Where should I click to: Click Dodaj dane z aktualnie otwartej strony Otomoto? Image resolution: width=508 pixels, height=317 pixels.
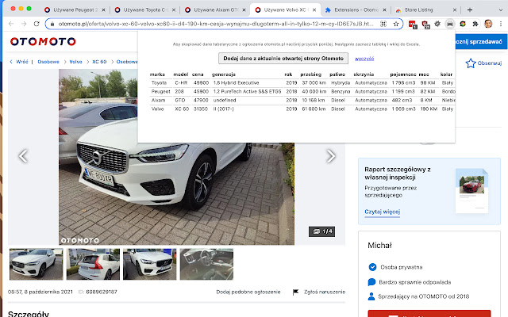click(283, 58)
